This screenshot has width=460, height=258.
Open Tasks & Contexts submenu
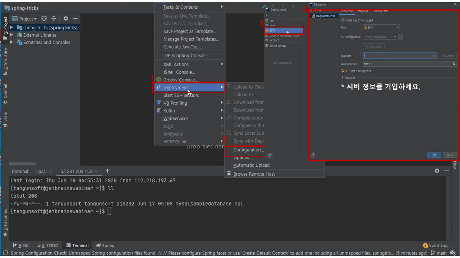[x=190, y=7]
